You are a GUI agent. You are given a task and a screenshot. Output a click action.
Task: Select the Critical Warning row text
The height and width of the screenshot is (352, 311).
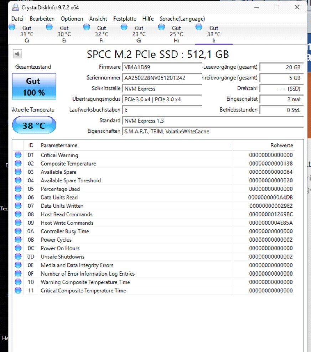tap(59, 155)
